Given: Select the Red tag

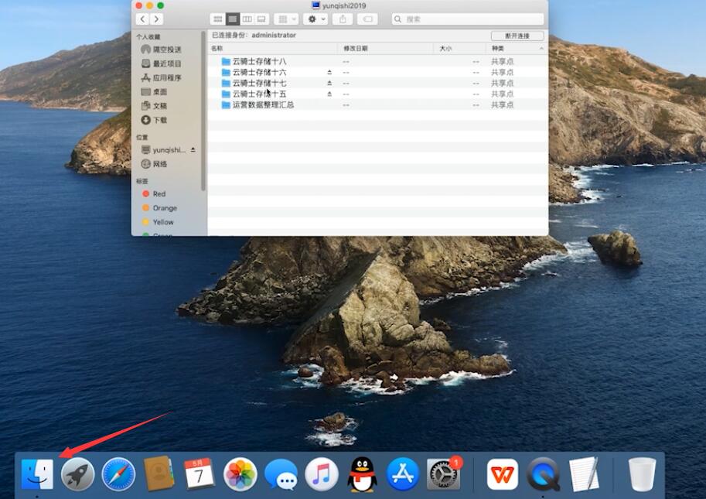Looking at the screenshot, I should point(154,193).
